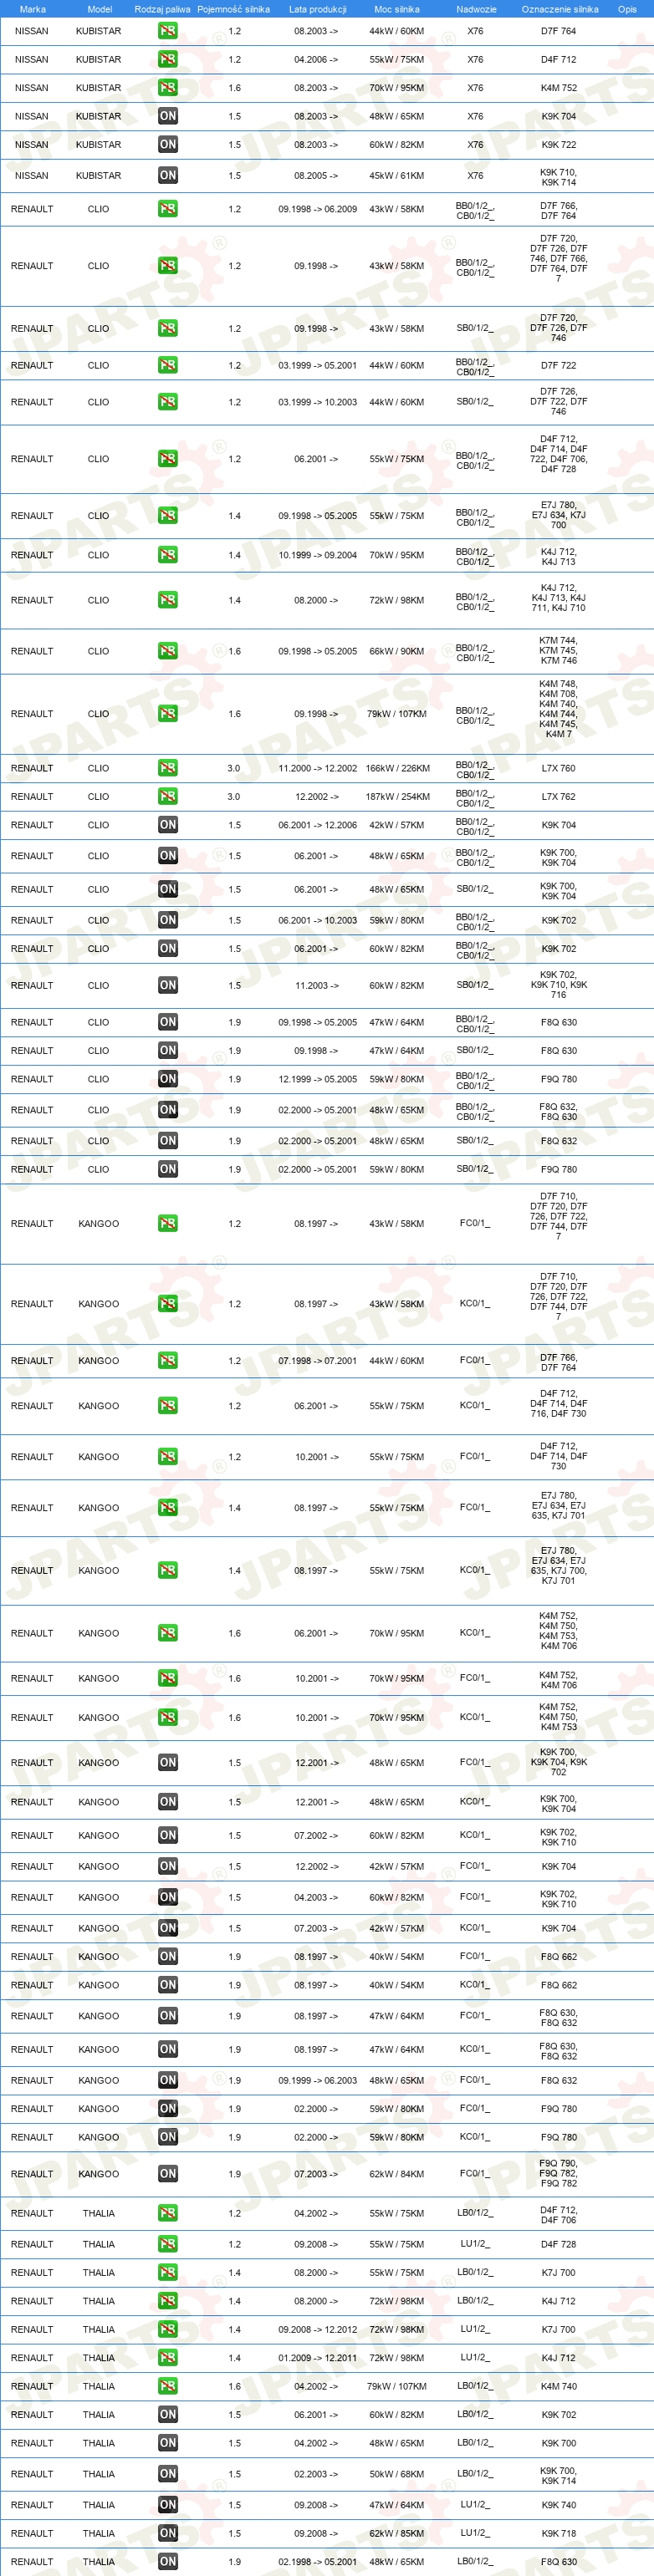Click the date range 02.1998 -> 05.2001

tap(317, 2563)
